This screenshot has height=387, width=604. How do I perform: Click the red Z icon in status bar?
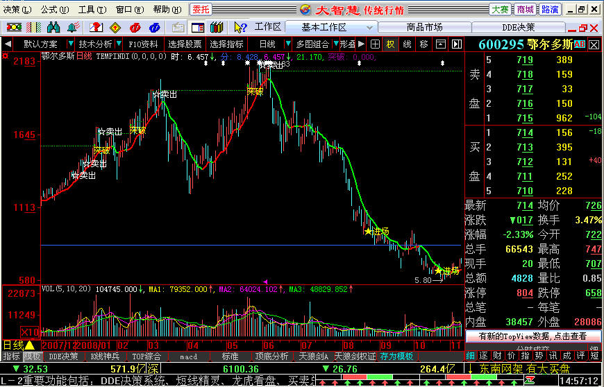530,381
